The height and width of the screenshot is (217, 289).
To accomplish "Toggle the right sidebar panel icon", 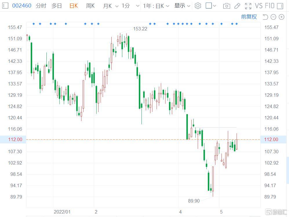I will (x=280, y=6).
